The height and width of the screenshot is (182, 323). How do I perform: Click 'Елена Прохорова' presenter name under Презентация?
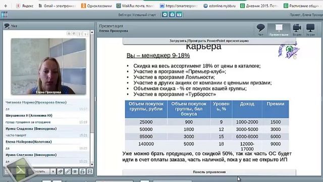[114, 31]
